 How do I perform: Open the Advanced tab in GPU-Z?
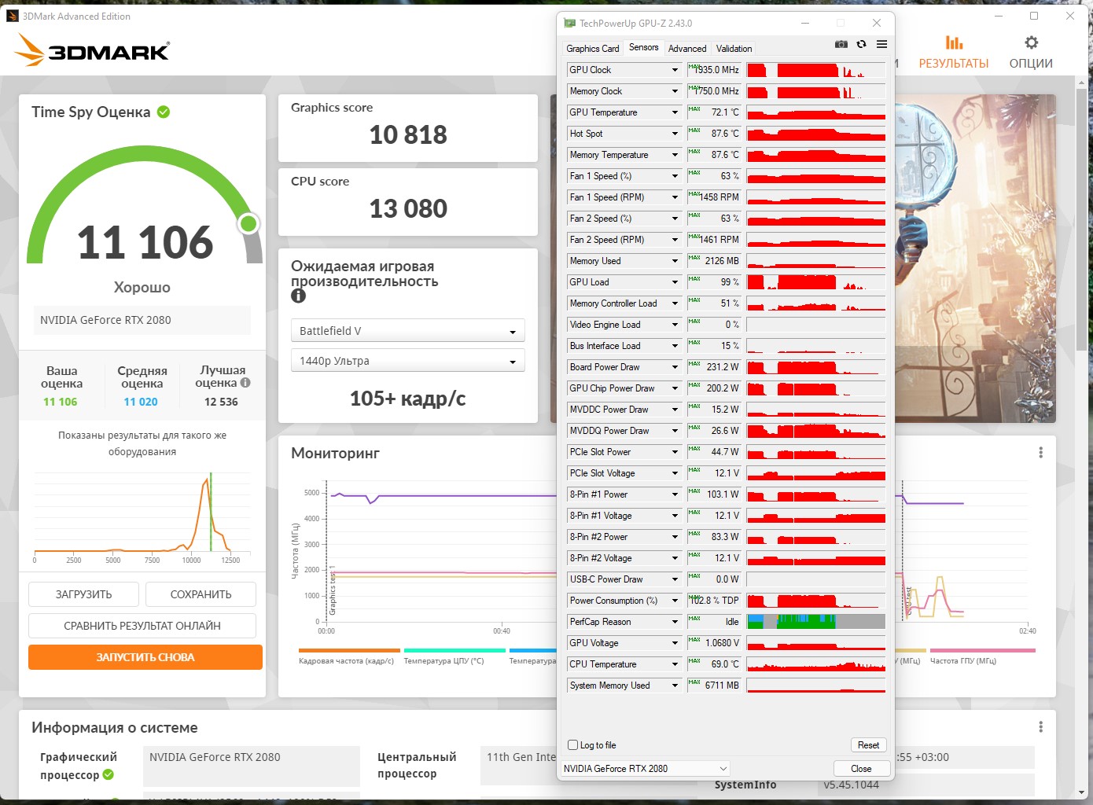click(687, 49)
